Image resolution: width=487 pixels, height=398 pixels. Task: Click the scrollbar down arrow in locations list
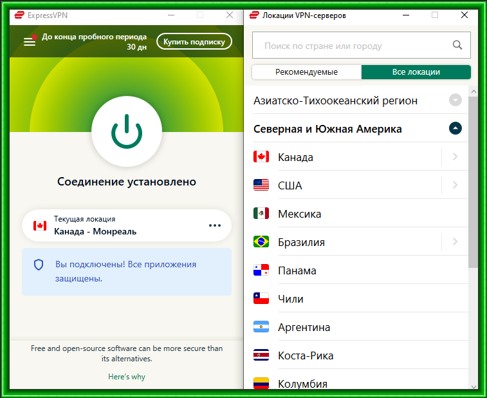click(473, 386)
